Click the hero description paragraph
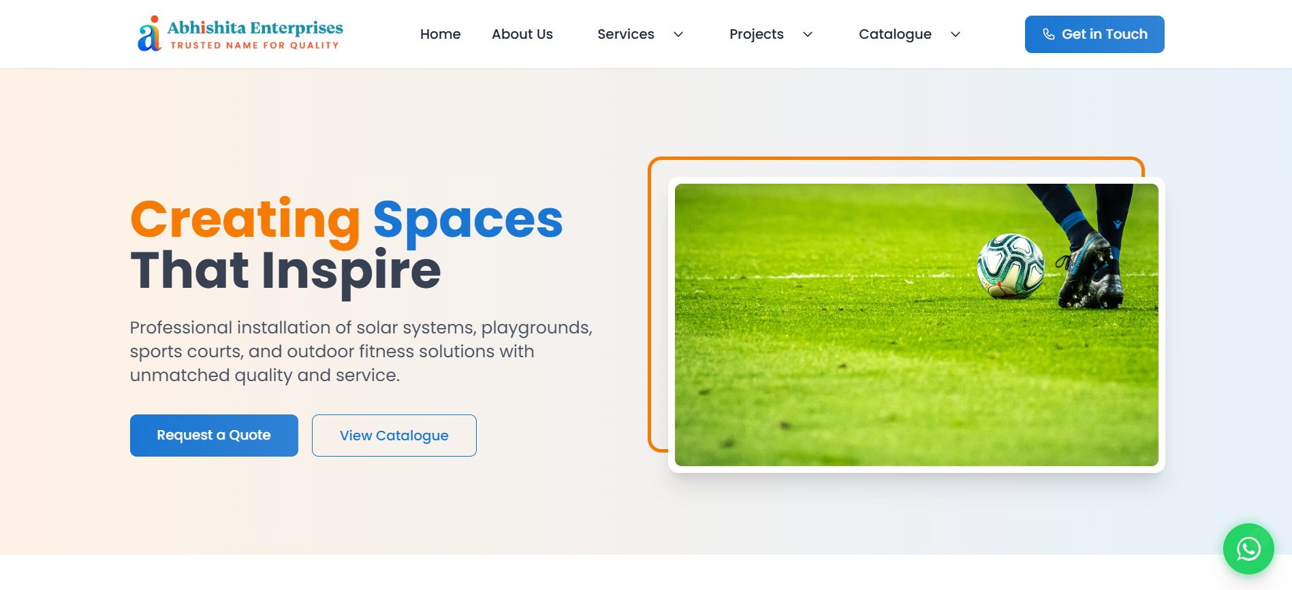1292x590 pixels. point(361,351)
